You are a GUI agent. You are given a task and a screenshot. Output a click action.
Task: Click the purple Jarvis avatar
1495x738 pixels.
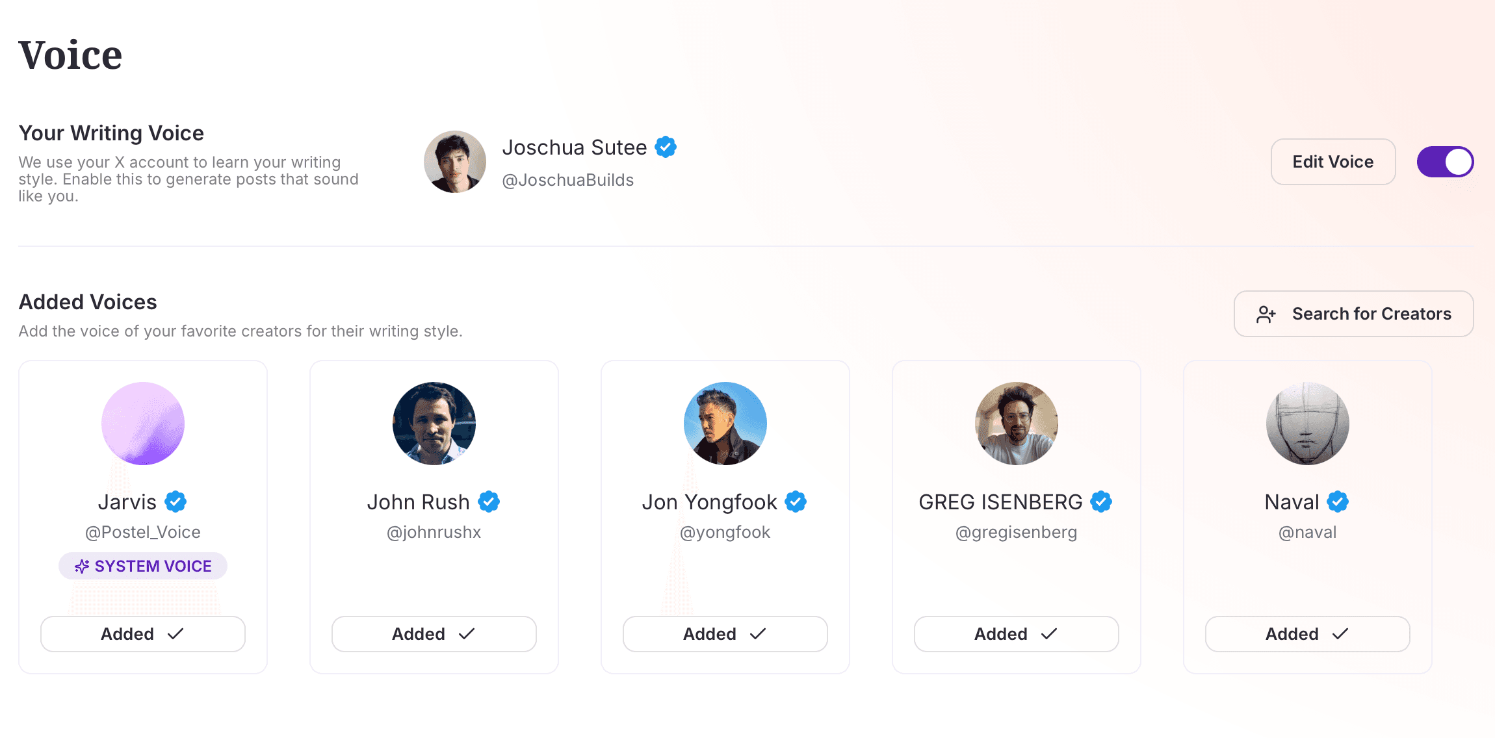point(143,424)
